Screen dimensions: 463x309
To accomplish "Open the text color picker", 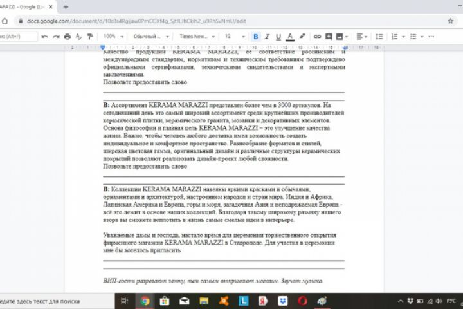I will [x=290, y=37].
